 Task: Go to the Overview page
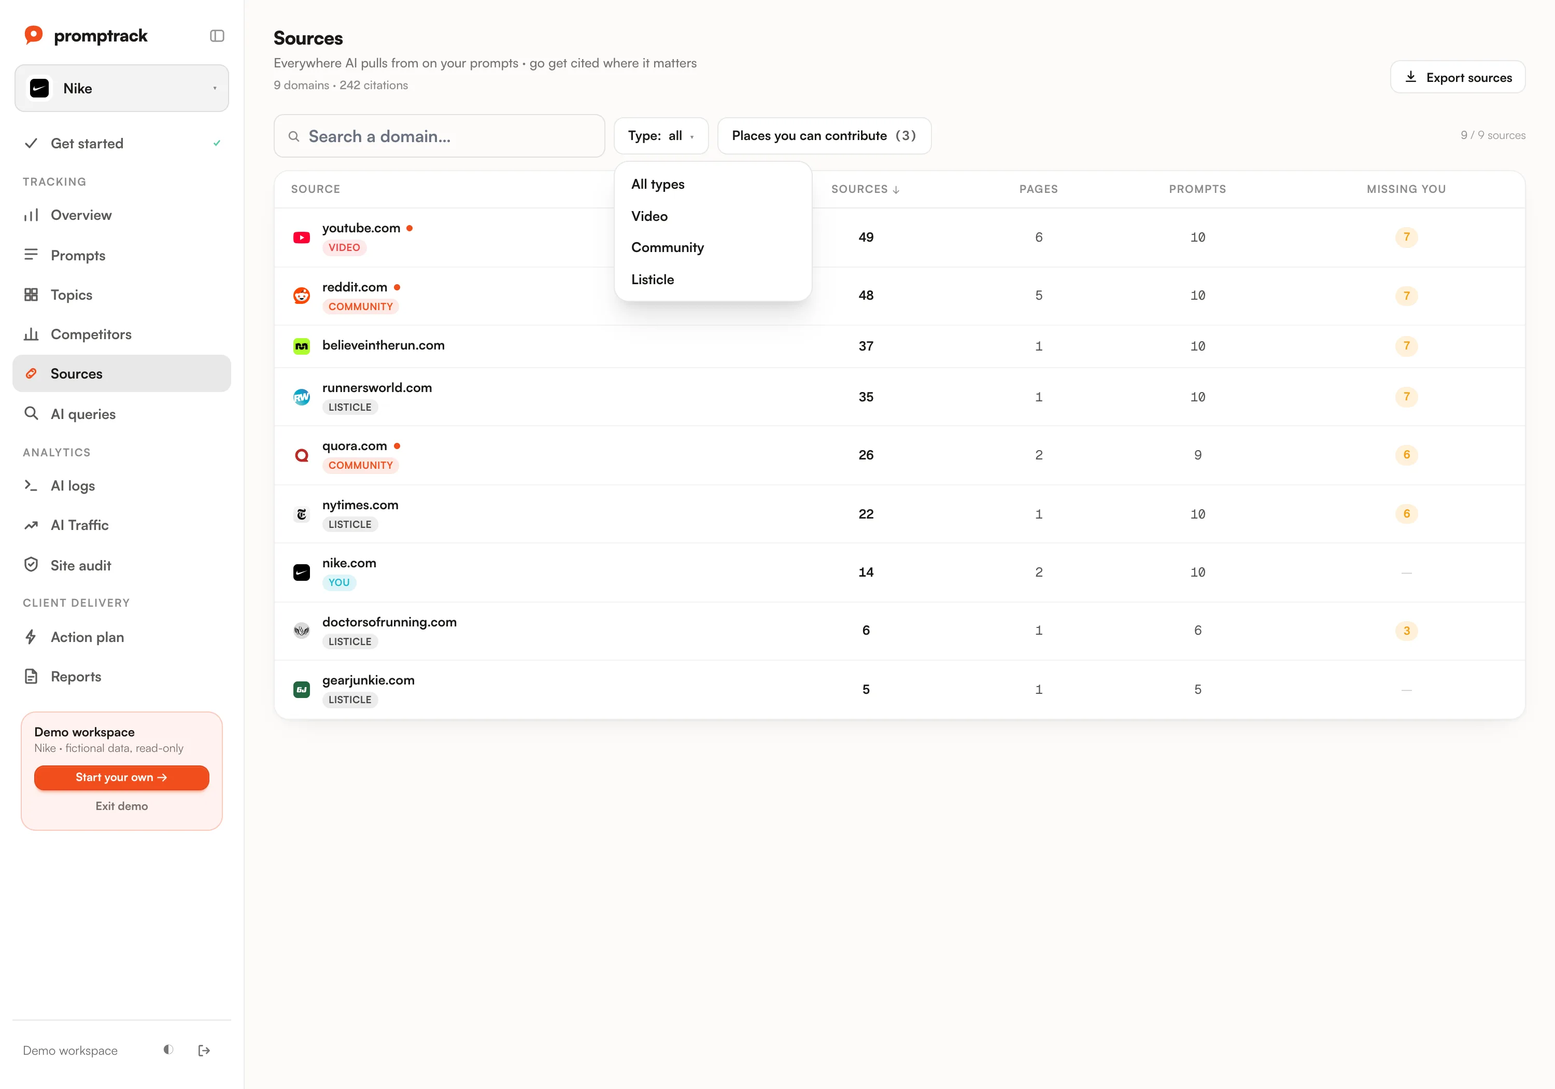click(122, 215)
